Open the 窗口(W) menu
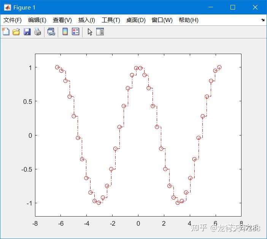The width and height of the screenshot is (267, 239). click(x=162, y=20)
